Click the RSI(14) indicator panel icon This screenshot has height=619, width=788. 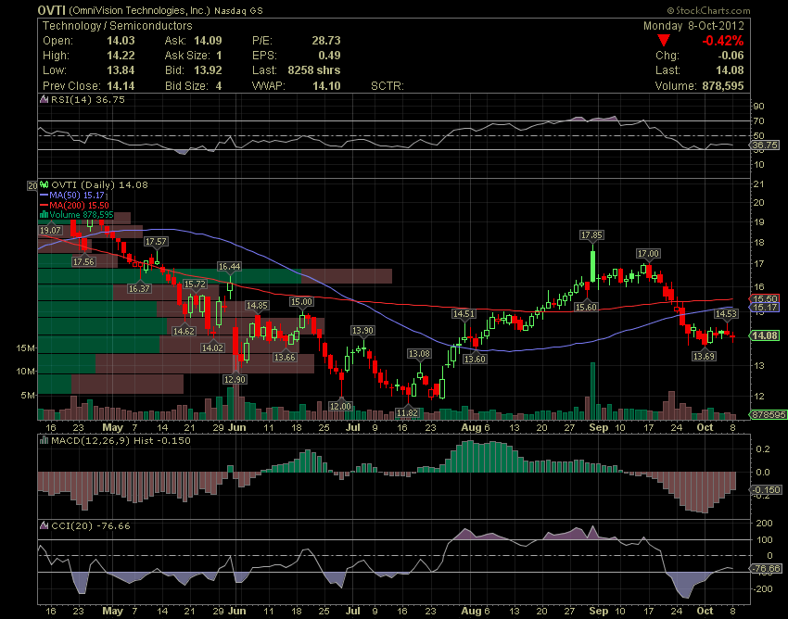(44, 99)
